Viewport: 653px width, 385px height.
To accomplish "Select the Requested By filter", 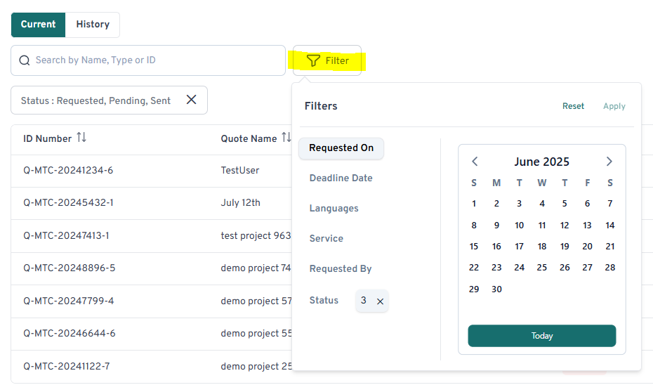I will point(341,269).
